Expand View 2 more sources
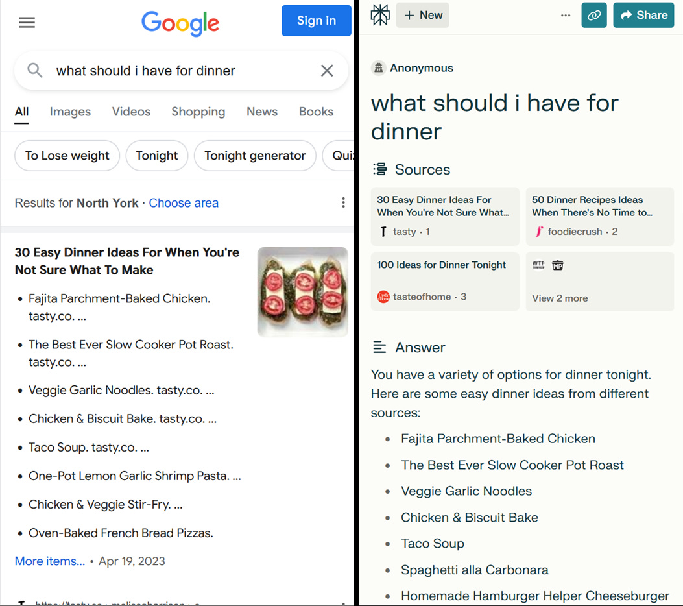Viewport: 683px width, 606px height. click(x=600, y=282)
